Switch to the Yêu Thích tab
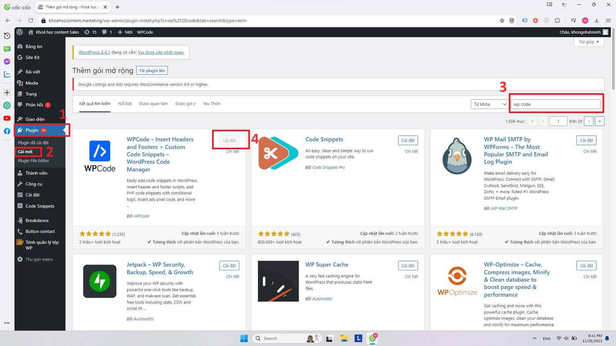Image resolution: width=616 pixels, height=346 pixels. click(212, 104)
